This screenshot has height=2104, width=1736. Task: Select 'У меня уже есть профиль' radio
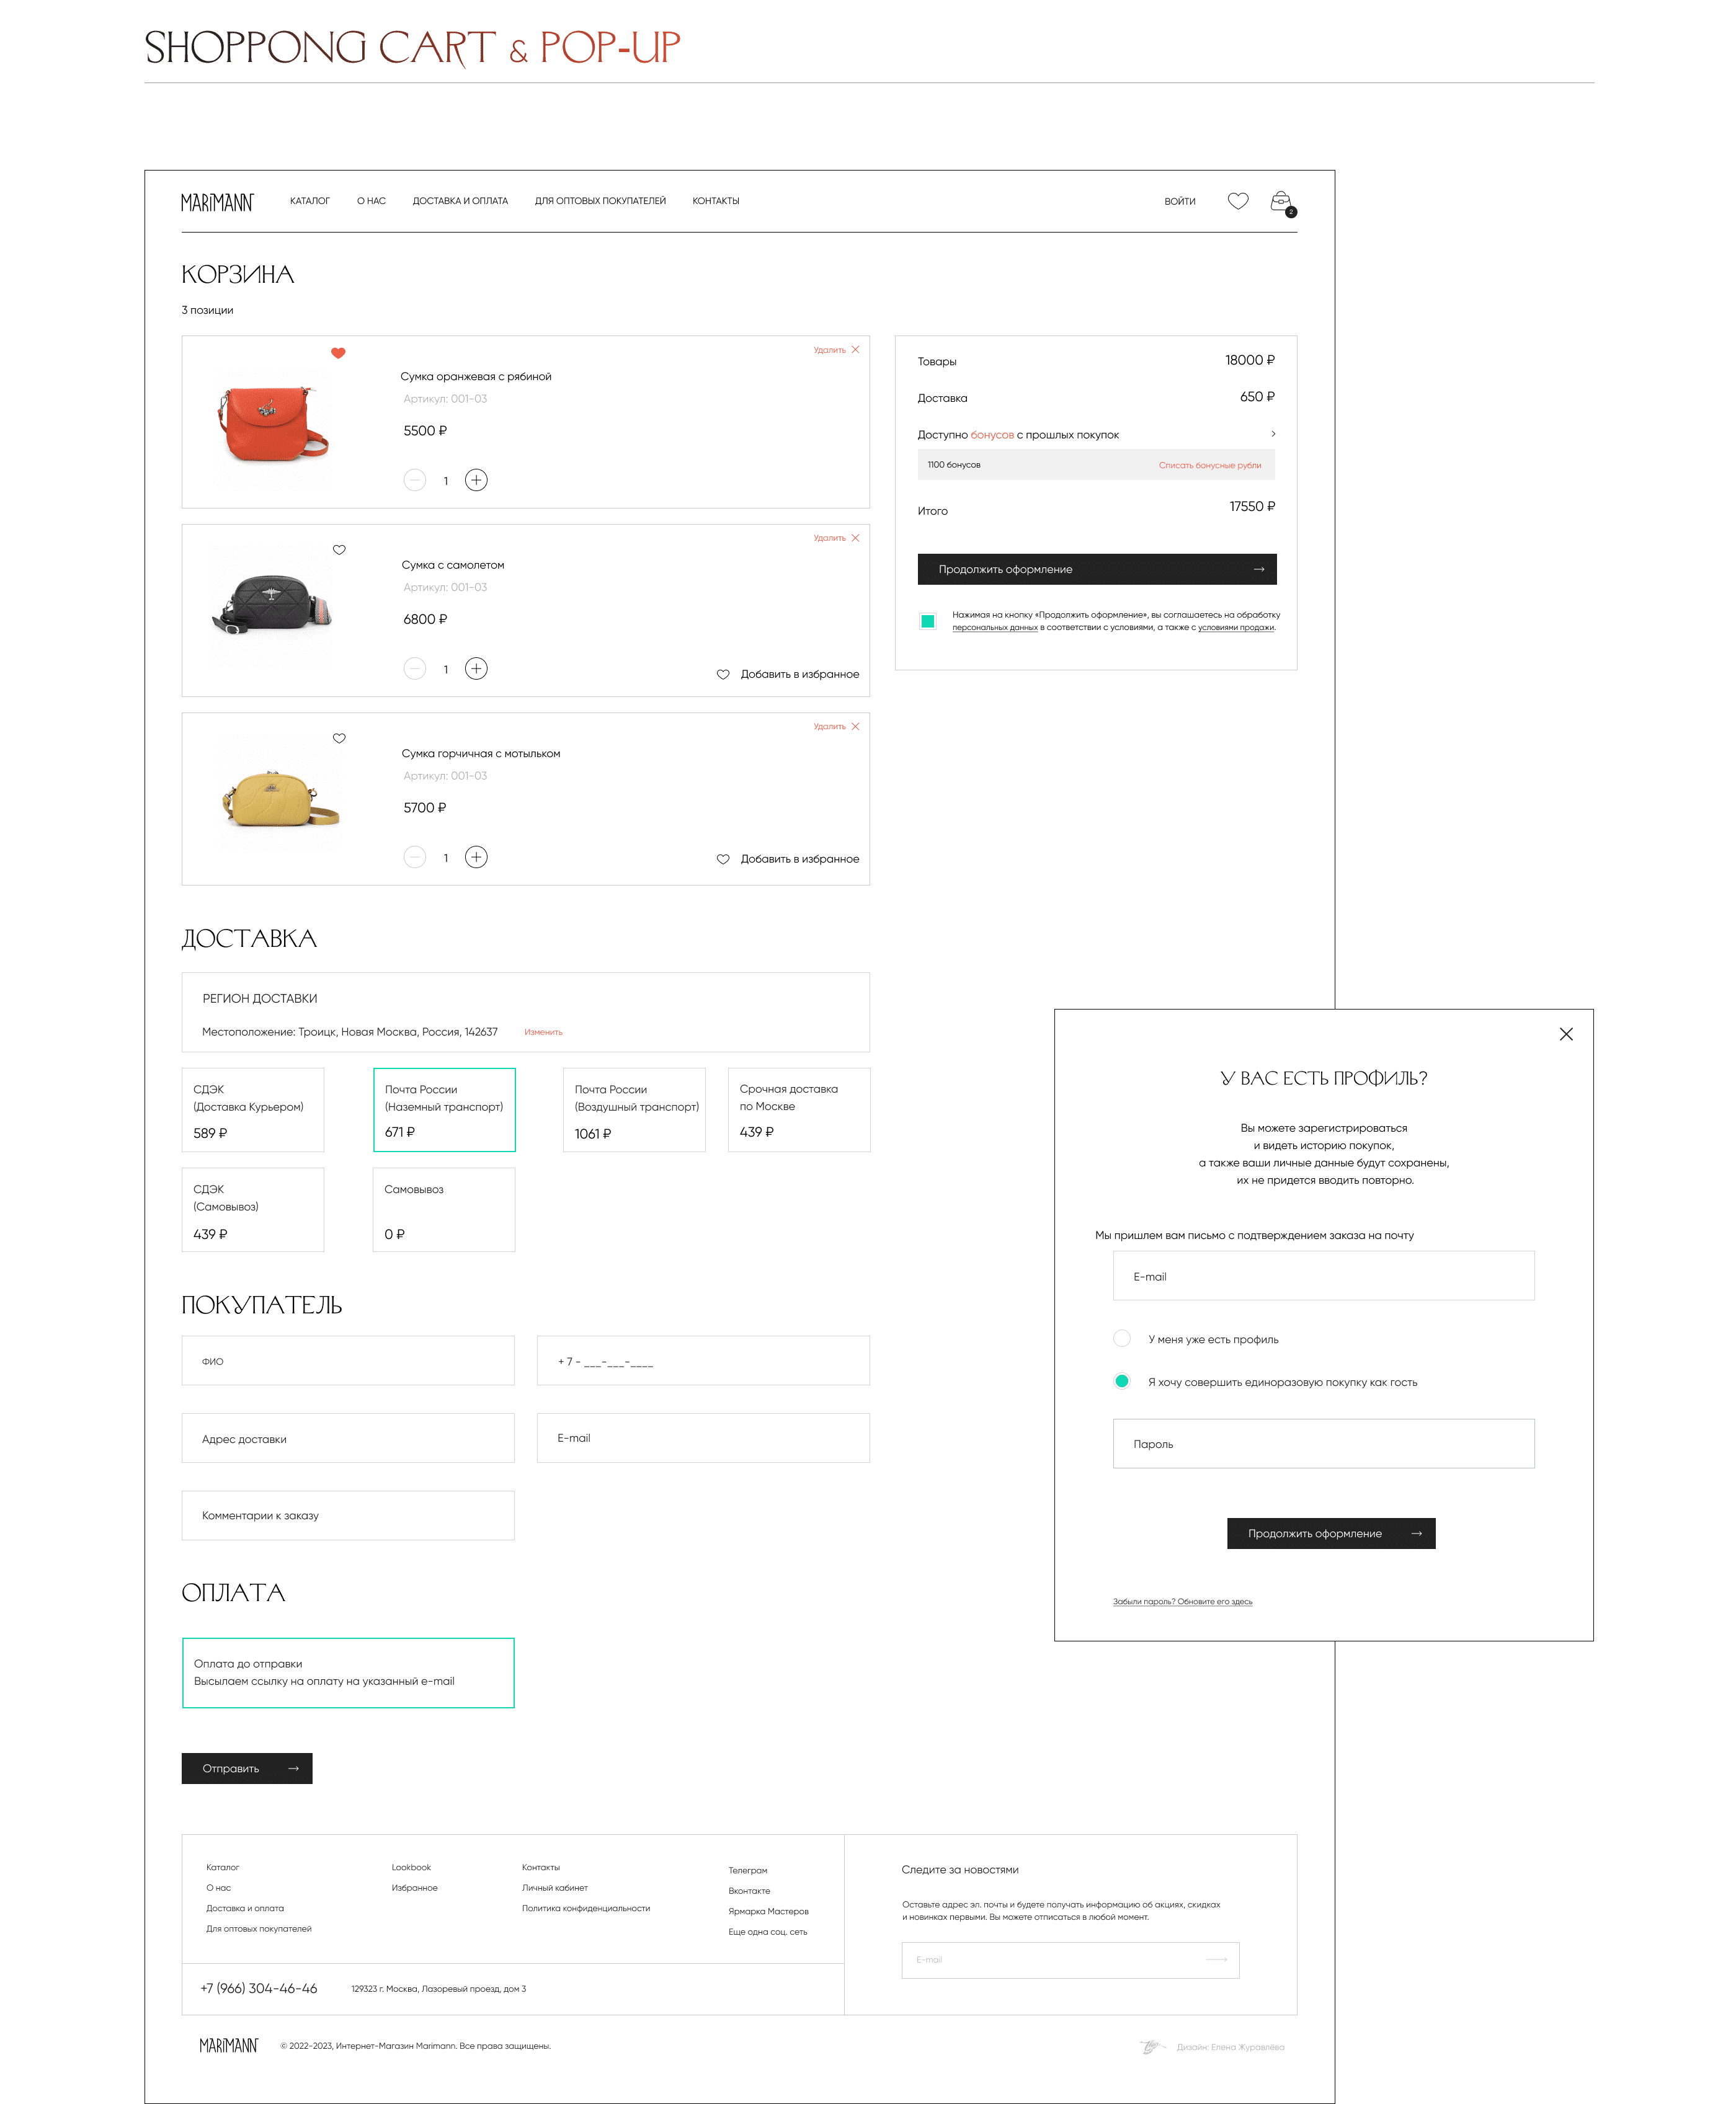(x=1122, y=1338)
